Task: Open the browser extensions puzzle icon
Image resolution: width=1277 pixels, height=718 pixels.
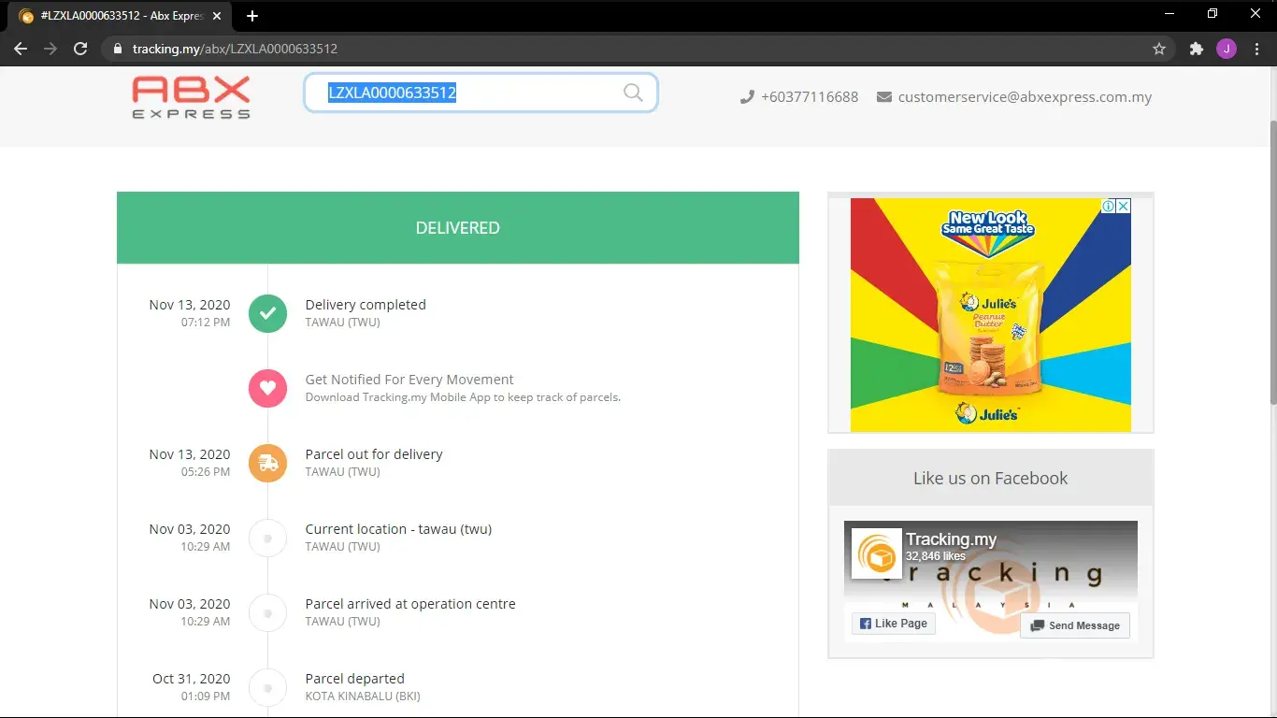Action: (x=1196, y=49)
